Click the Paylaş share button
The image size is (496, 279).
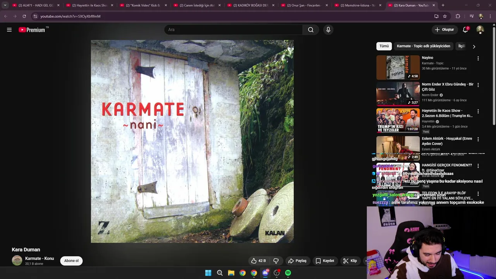tap(297, 261)
